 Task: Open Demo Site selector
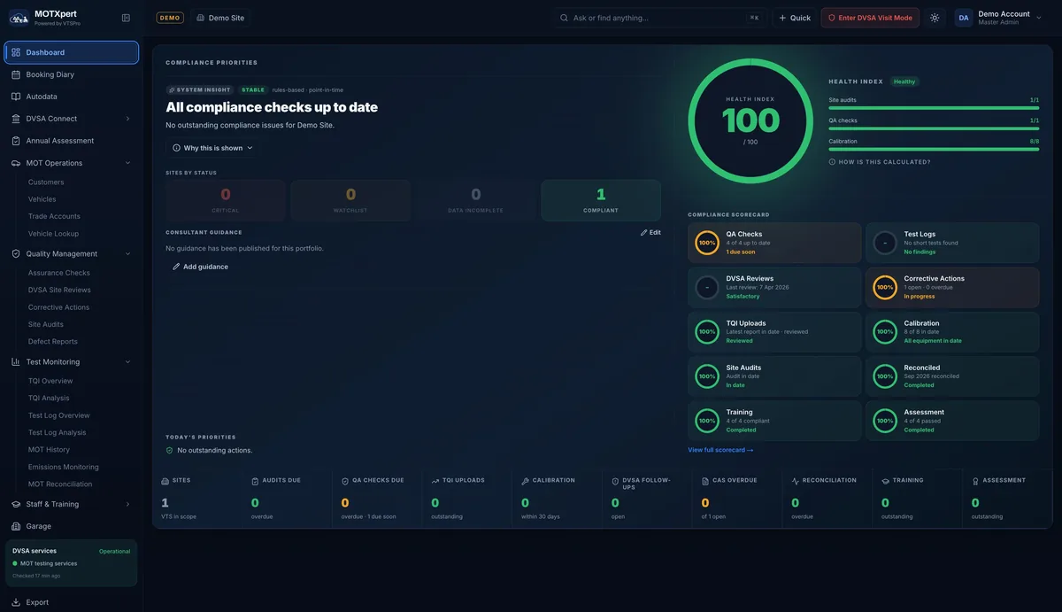click(220, 18)
